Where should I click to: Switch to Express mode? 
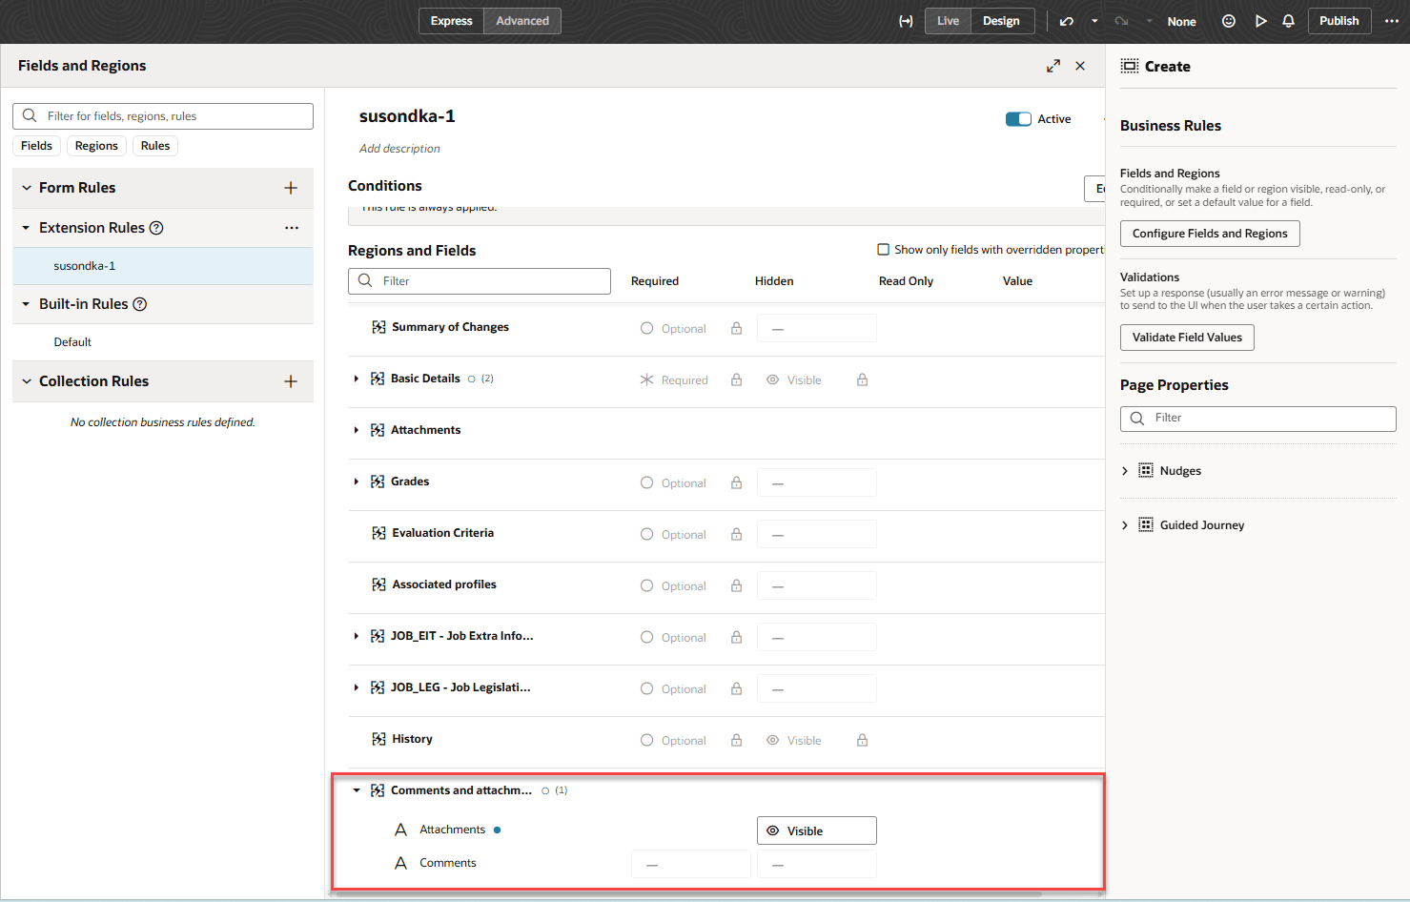point(451,21)
